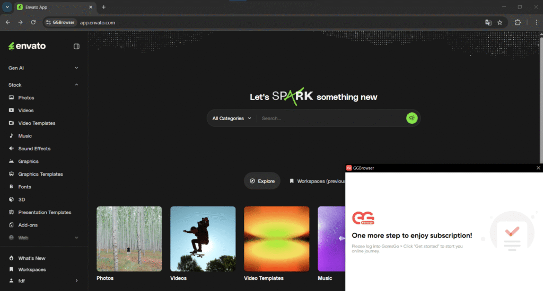This screenshot has height=291, width=543.
Task: Select the Workspaces (previous) tab
Action: (317, 181)
